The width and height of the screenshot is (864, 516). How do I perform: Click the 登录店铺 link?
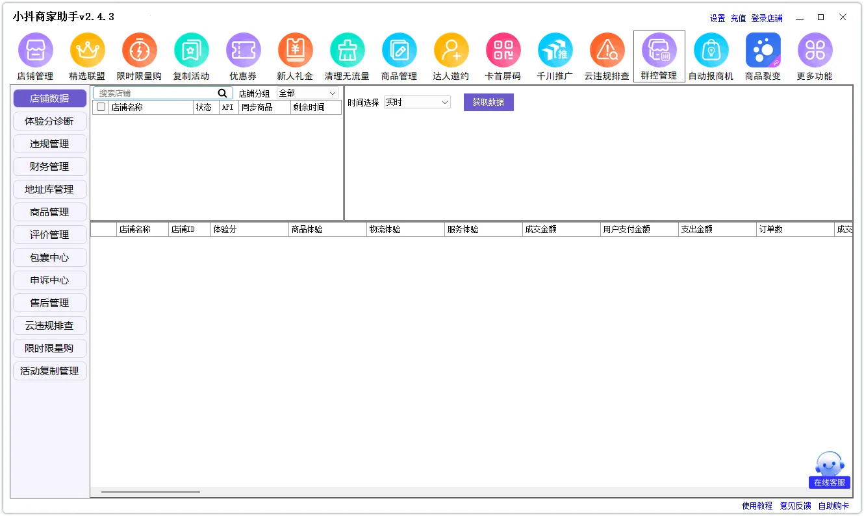[x=767, y=18]
